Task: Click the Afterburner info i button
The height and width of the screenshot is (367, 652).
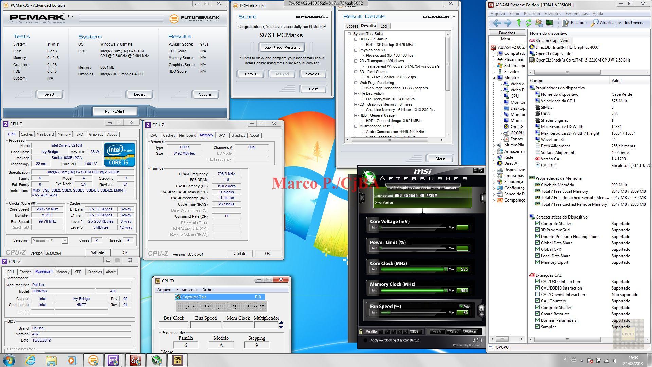Action: (482, 198)
